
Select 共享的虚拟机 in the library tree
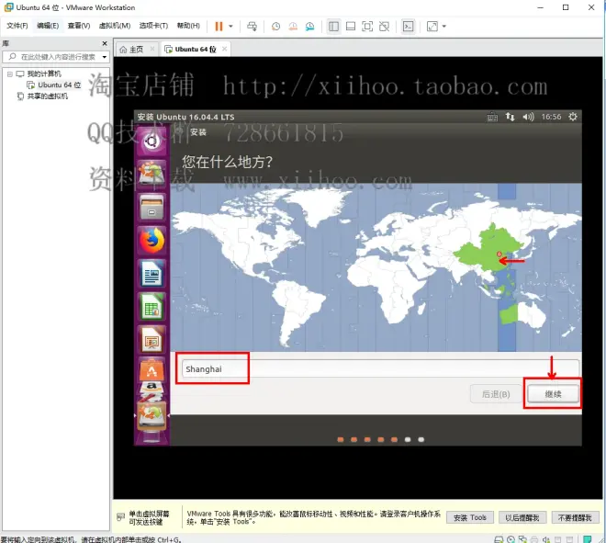(x=42, y=96)
